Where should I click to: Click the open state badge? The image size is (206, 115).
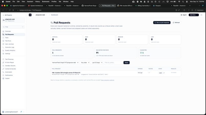(161, 73)
